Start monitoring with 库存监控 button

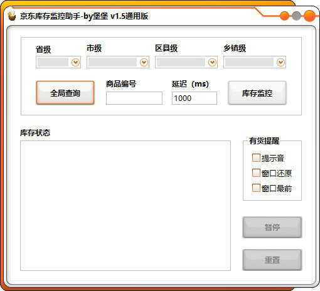point(257,93)
